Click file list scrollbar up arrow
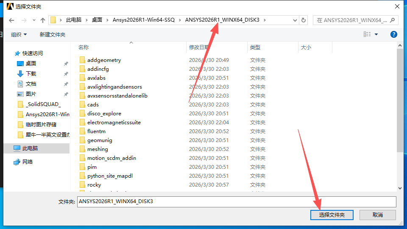Viewport: 407px width, 229px height. coord(400,45)
